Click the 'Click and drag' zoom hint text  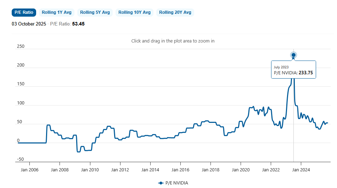173,41
